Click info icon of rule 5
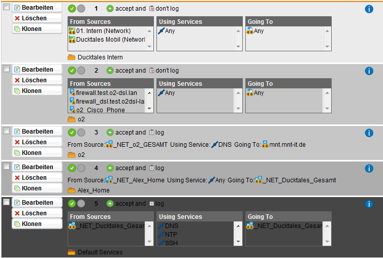 [x=369, y=204]
